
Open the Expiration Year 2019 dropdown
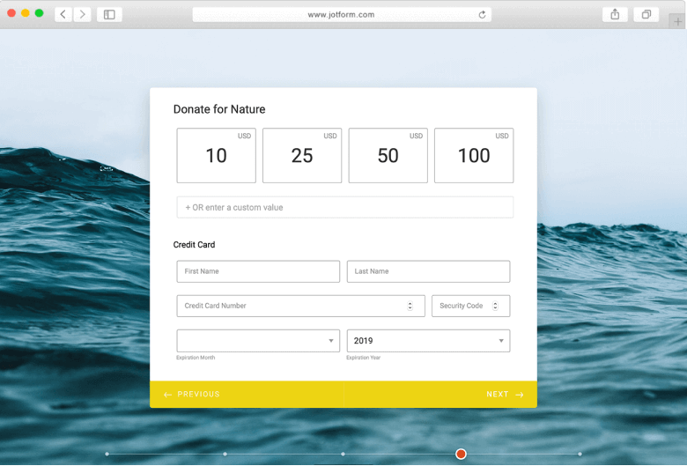point(428,341)
